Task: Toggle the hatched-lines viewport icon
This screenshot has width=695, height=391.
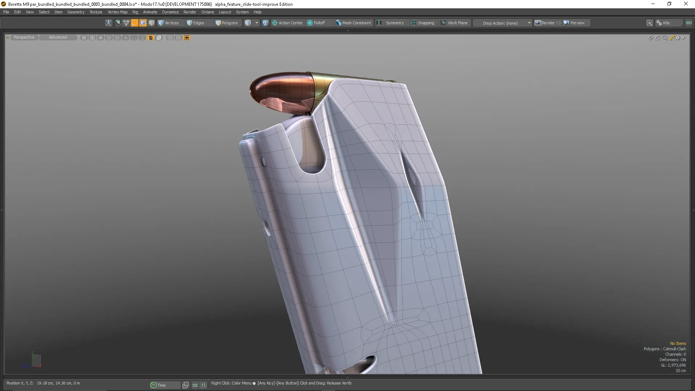Action: pyautogui.click(x=109, y=38)
